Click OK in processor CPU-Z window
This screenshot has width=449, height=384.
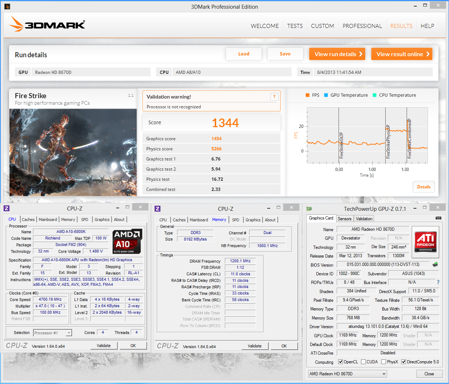133,346
